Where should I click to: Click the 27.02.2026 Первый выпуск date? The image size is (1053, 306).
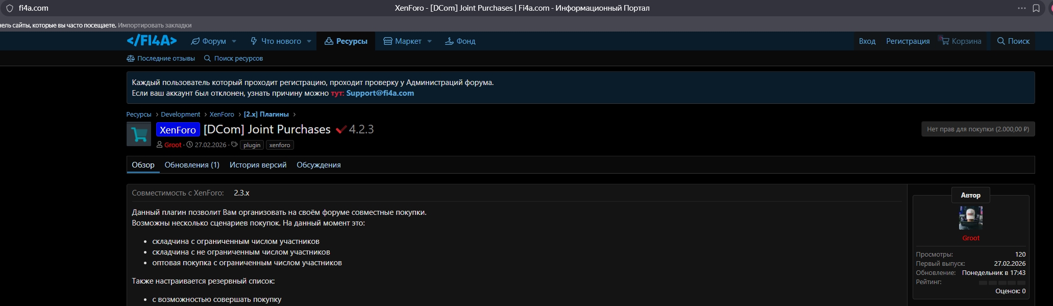click(x=1010, y=264)
